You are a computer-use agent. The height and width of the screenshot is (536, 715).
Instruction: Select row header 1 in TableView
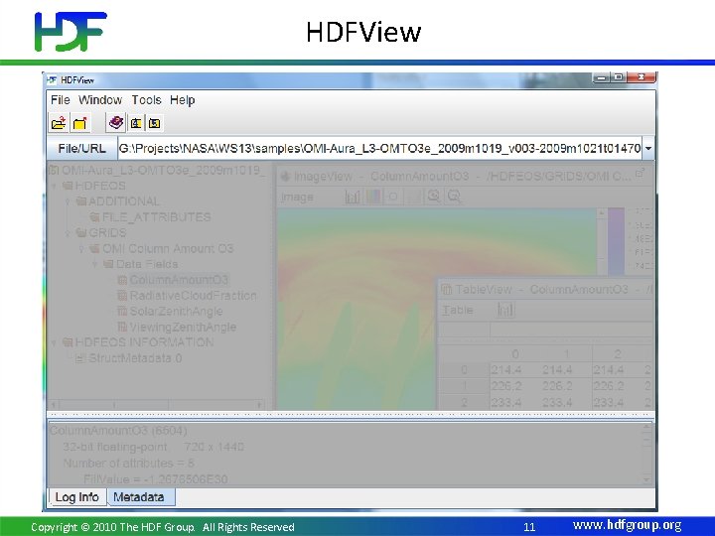[x=464, y=386]
